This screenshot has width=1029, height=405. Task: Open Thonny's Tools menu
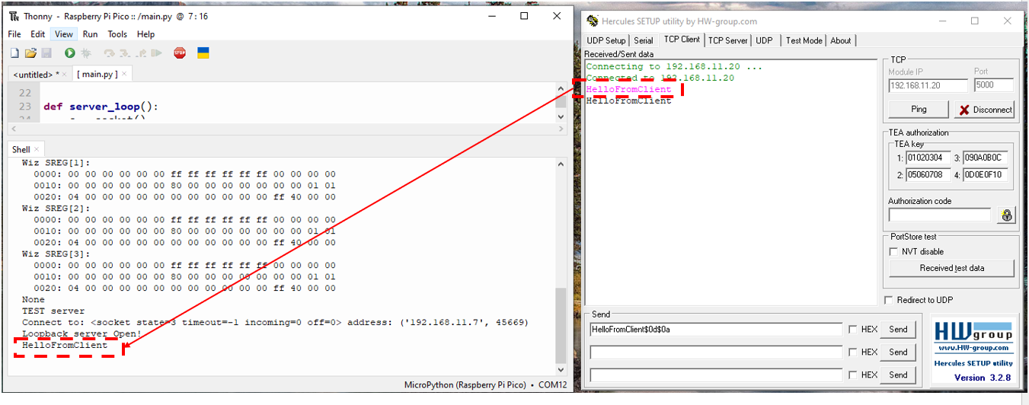tap(117, 34)
